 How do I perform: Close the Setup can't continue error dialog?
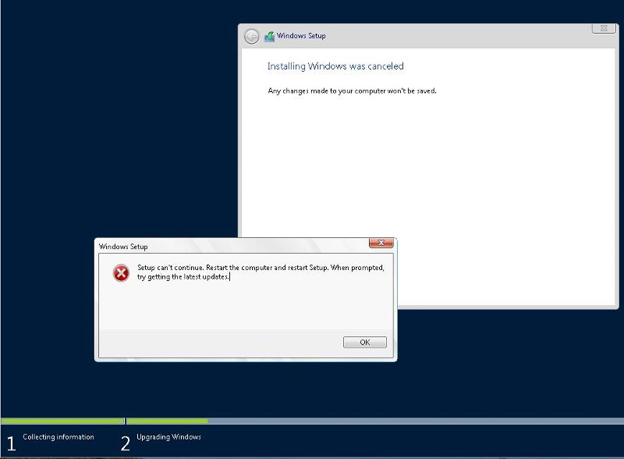(x=381, y=243)
